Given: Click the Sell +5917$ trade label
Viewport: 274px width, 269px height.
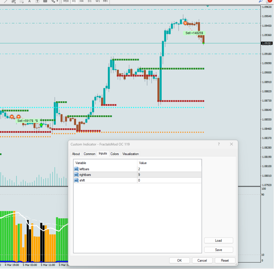Looking at the screenshot, I should point(25,121).
